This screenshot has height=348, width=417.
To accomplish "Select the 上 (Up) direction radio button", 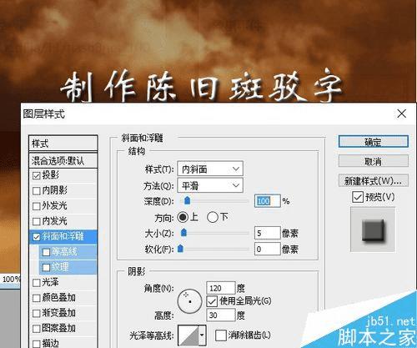I will (x=183, y=217).
